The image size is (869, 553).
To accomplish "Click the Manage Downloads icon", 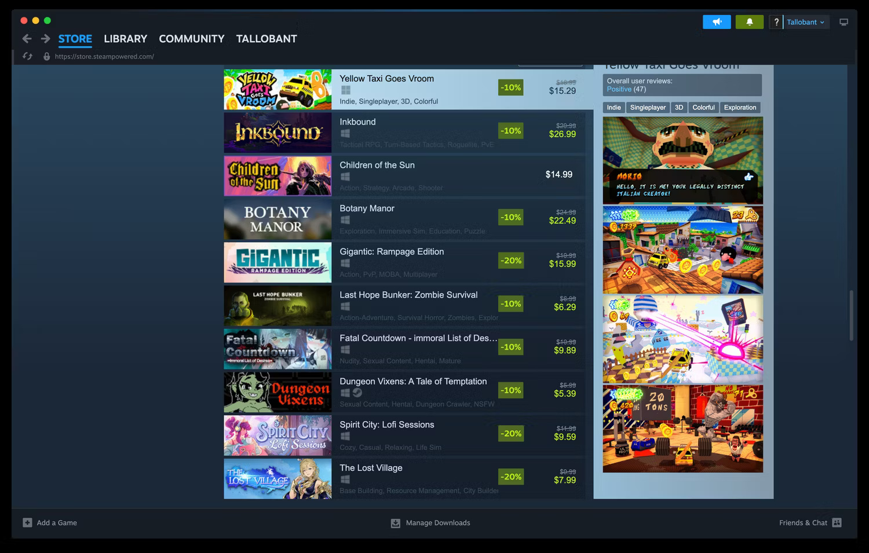I will 396,522.
